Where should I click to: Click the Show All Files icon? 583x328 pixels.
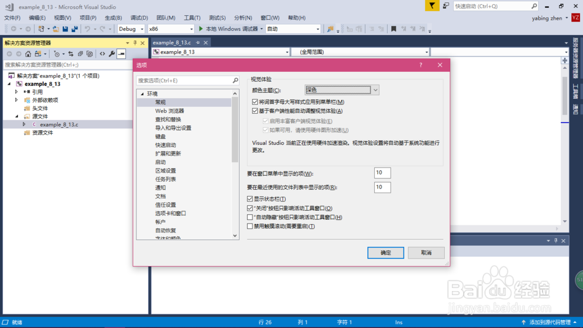90,54
